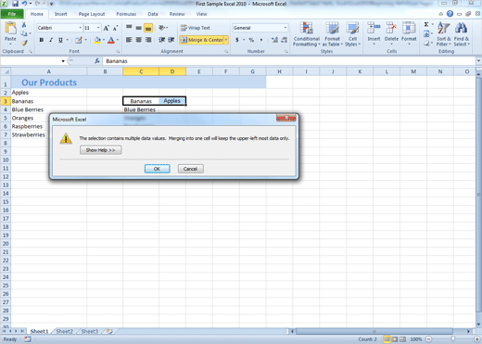Switch to the Page Layout ribbon tab
The height and width of the screenshot is (344, 482).
click(92, 14)
